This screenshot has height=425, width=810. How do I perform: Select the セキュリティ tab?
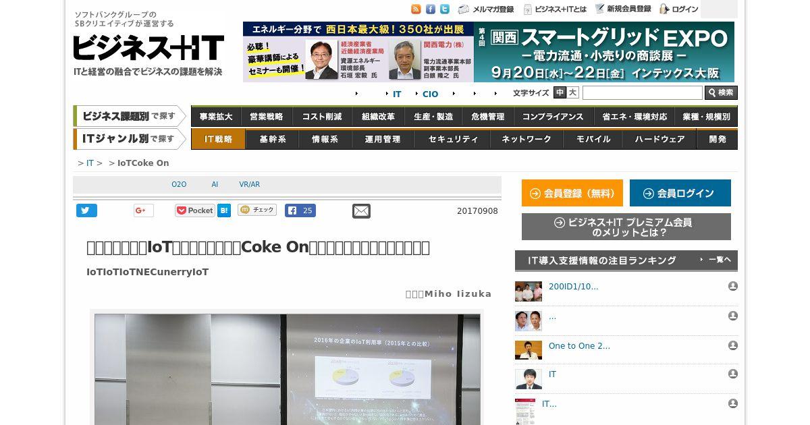click(x=454, y=140)
